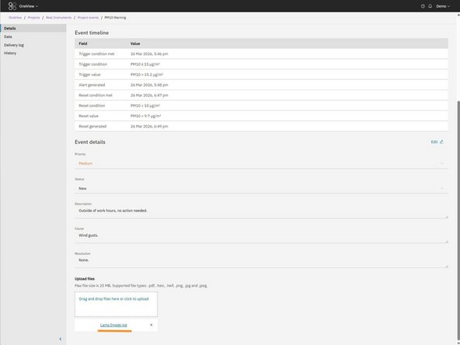Click the Reset value row label
The image size is (460, 345).
pos(89,117)
